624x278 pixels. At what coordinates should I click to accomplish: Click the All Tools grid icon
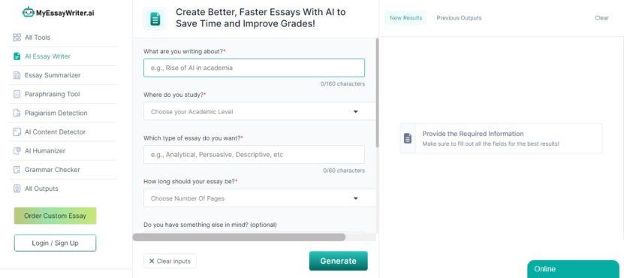pyautogui.click(x=17, y=38)
